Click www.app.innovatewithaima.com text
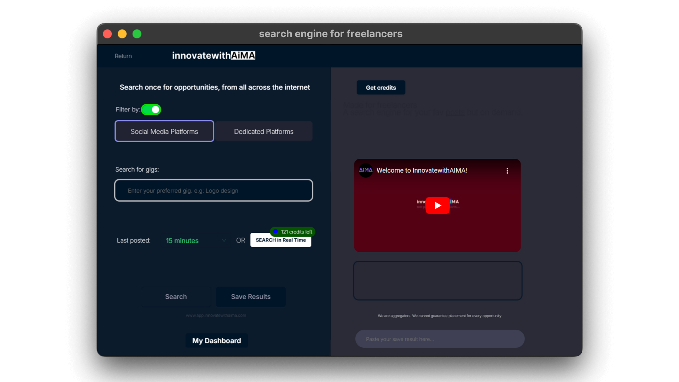Viewport: 679px width, 382px height. point(216,315)
